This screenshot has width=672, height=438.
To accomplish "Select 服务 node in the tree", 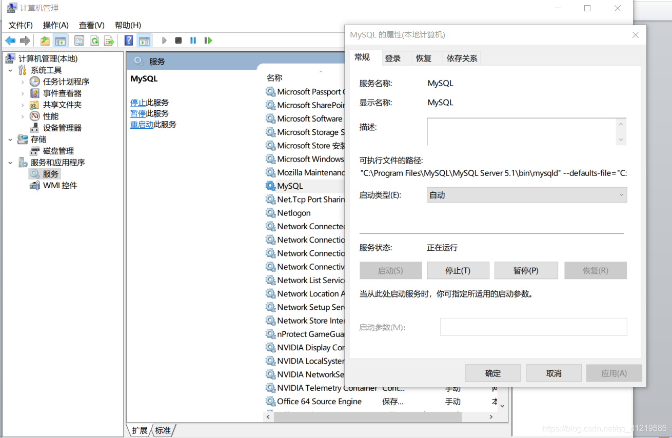I will [x=50, y=174].
